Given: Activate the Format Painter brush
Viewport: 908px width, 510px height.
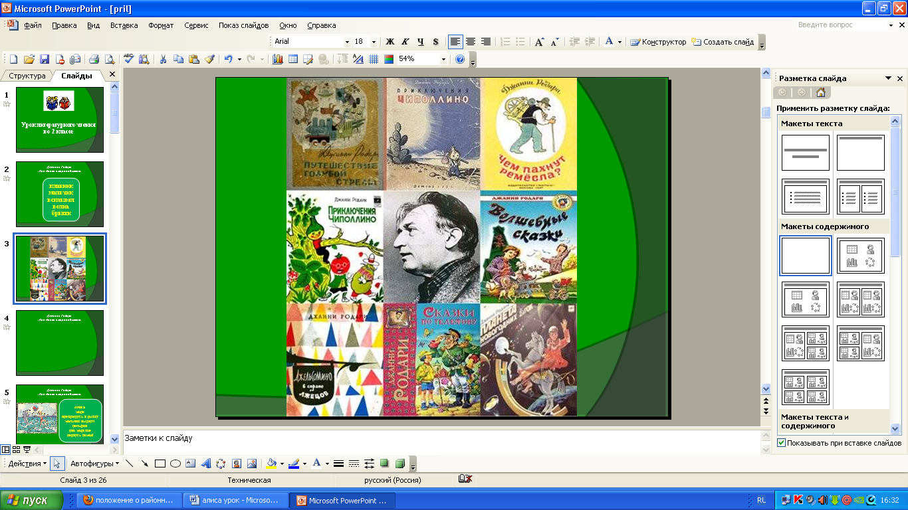Looking at the screenshot, I should (209, 59).
